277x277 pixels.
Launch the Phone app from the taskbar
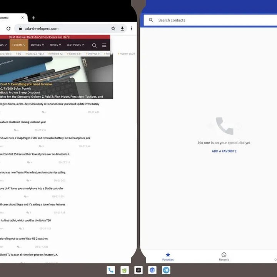point(111,270)
